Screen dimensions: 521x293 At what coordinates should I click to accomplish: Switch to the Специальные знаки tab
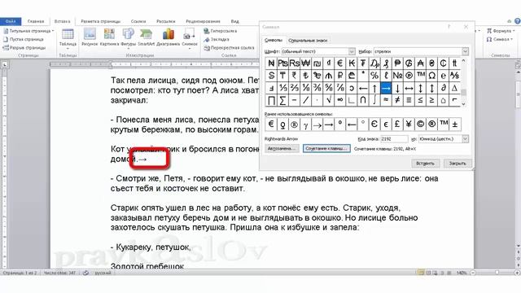coord(308,41)
